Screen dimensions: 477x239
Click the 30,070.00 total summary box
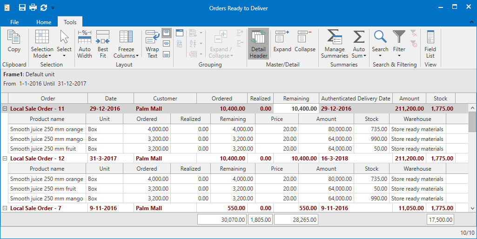pyautogui.click(x=222, y=219)
